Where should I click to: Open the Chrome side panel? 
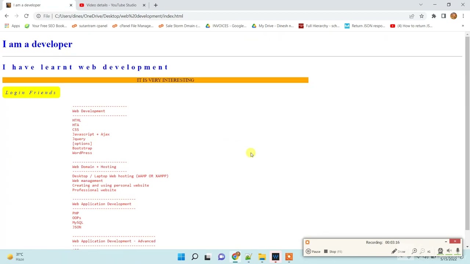click(x=444, y=16)
